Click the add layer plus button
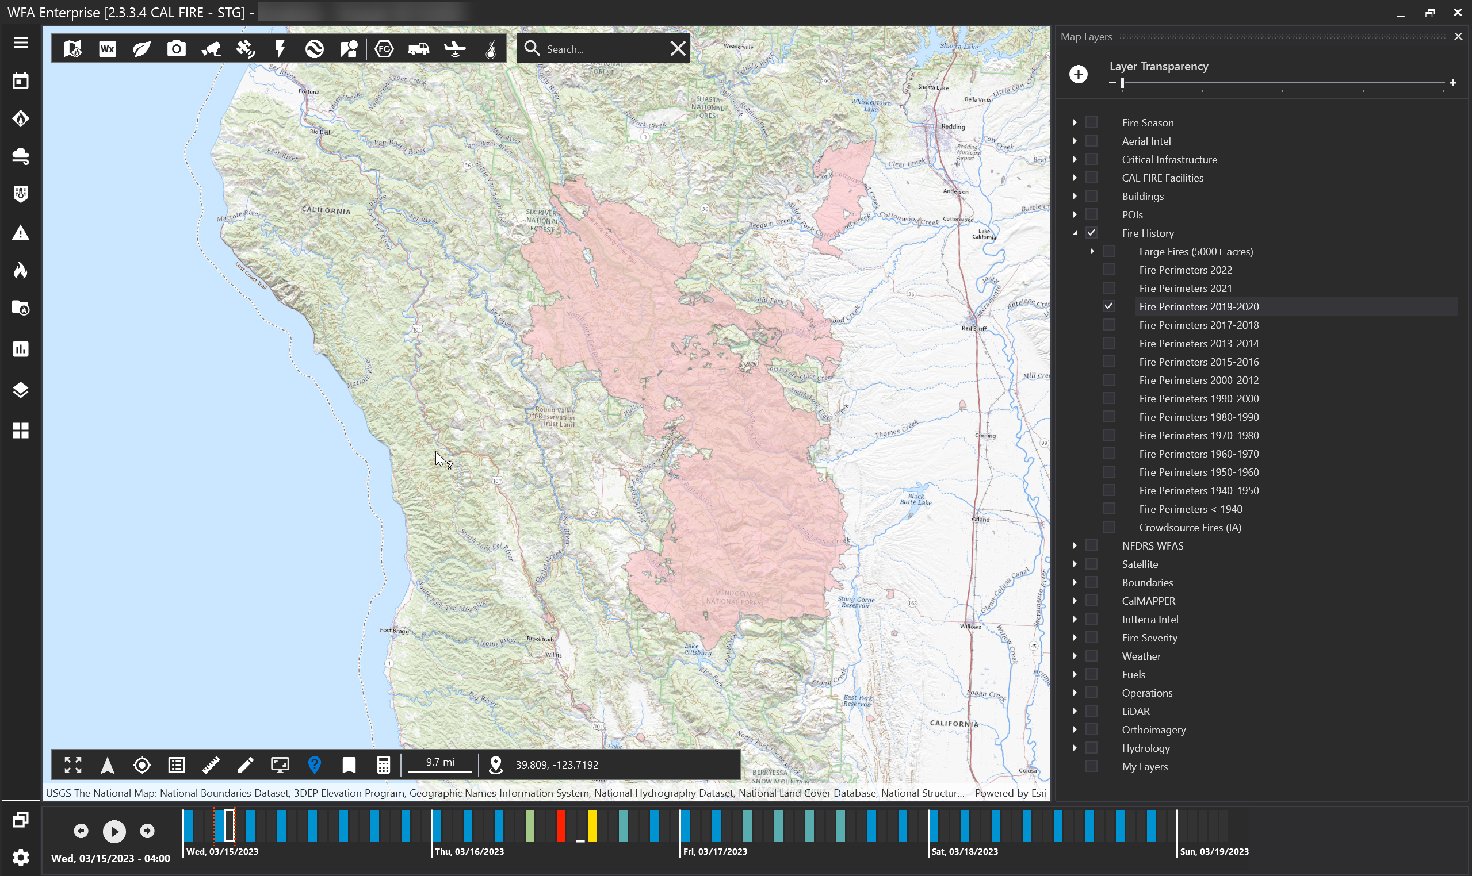The height and width of the screenshot is (876, 1472). pos(1079,74)
